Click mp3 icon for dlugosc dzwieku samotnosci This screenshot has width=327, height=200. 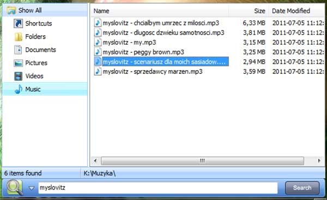(98, 33)
